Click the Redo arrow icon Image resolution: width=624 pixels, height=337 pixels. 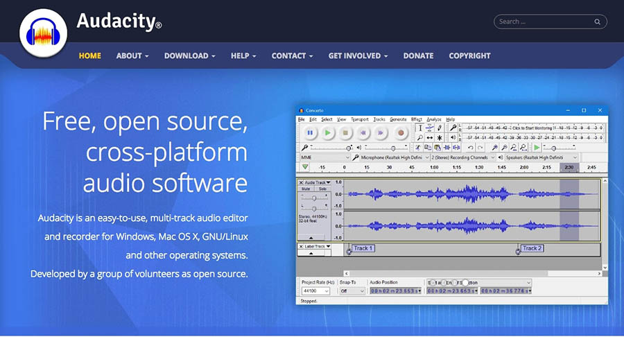click(x=480, y=148)
